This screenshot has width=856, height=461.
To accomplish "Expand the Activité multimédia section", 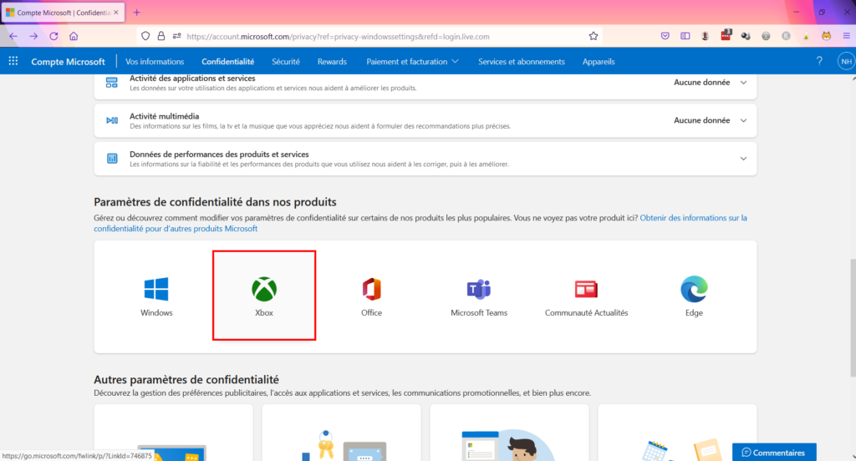I will [x=743, y=120].
